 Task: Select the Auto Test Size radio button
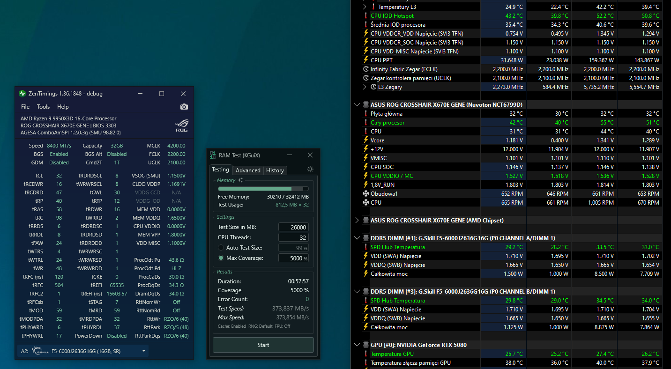point(221,248)
